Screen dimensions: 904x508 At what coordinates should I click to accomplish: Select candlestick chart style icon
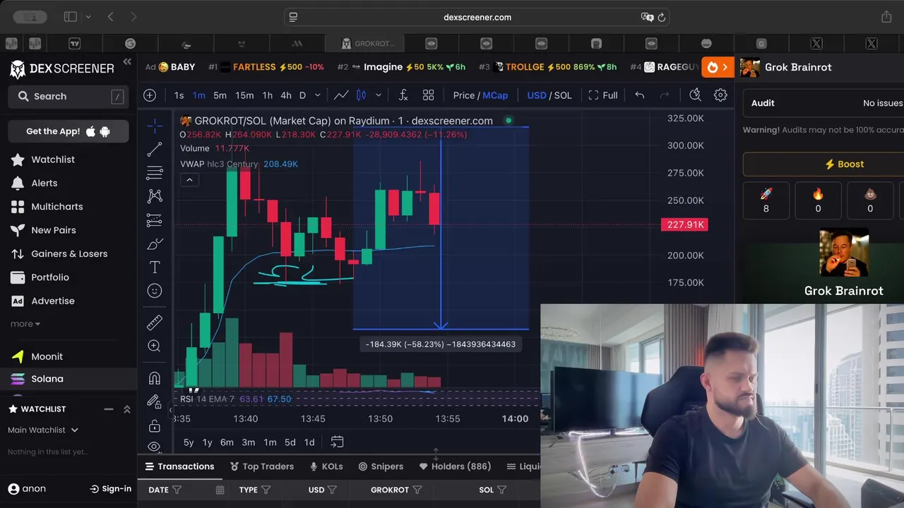click(362, 95)
